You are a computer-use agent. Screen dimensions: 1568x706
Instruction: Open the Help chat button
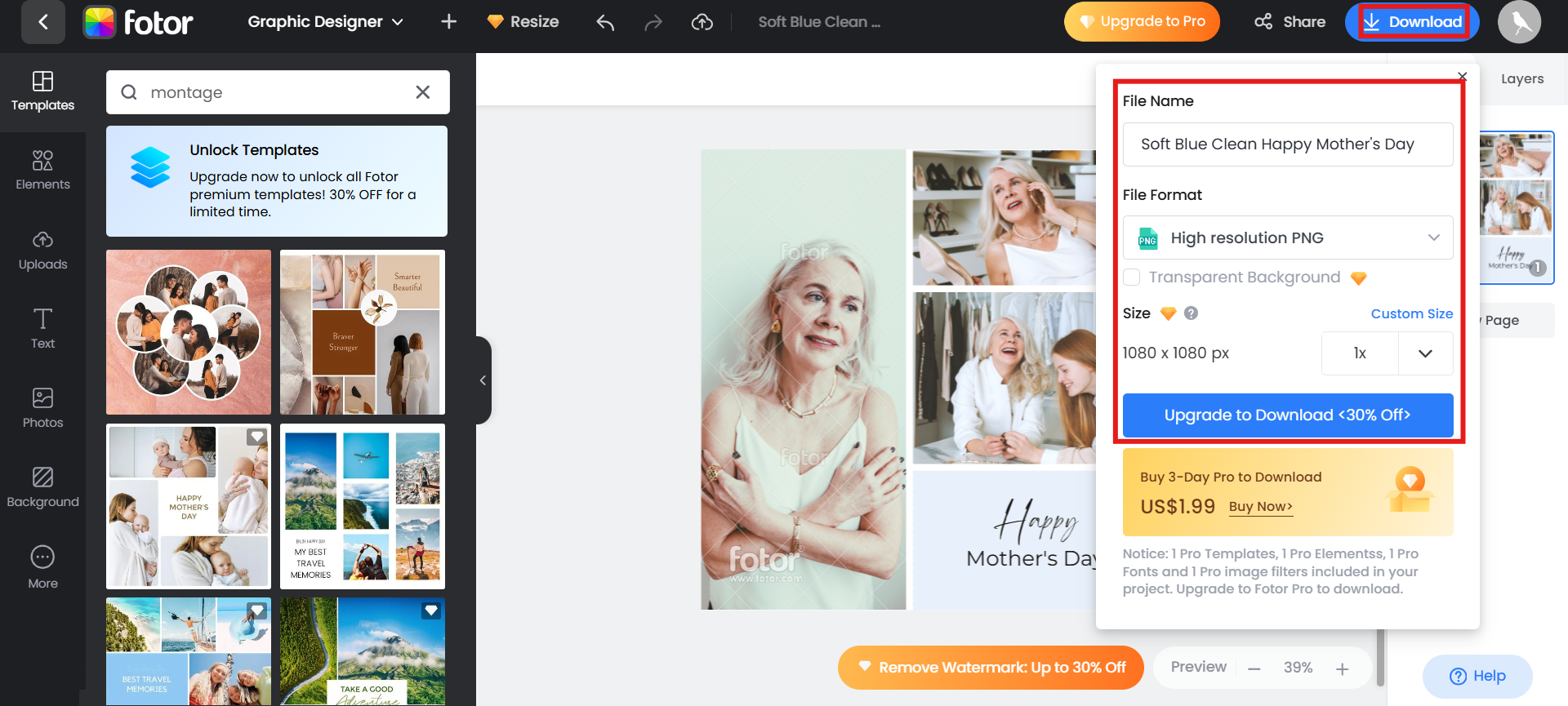coord(1477,677)
